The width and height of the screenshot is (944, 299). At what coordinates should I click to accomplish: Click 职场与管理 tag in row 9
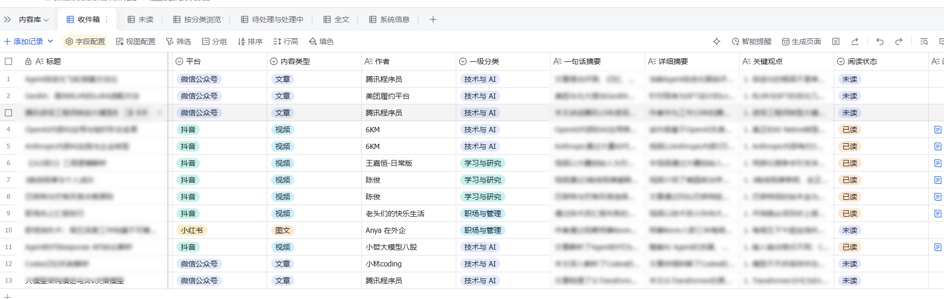pos(483,213)
